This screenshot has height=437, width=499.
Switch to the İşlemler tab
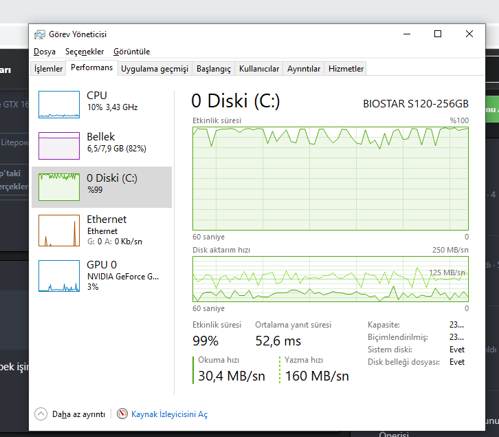point(49,69)
